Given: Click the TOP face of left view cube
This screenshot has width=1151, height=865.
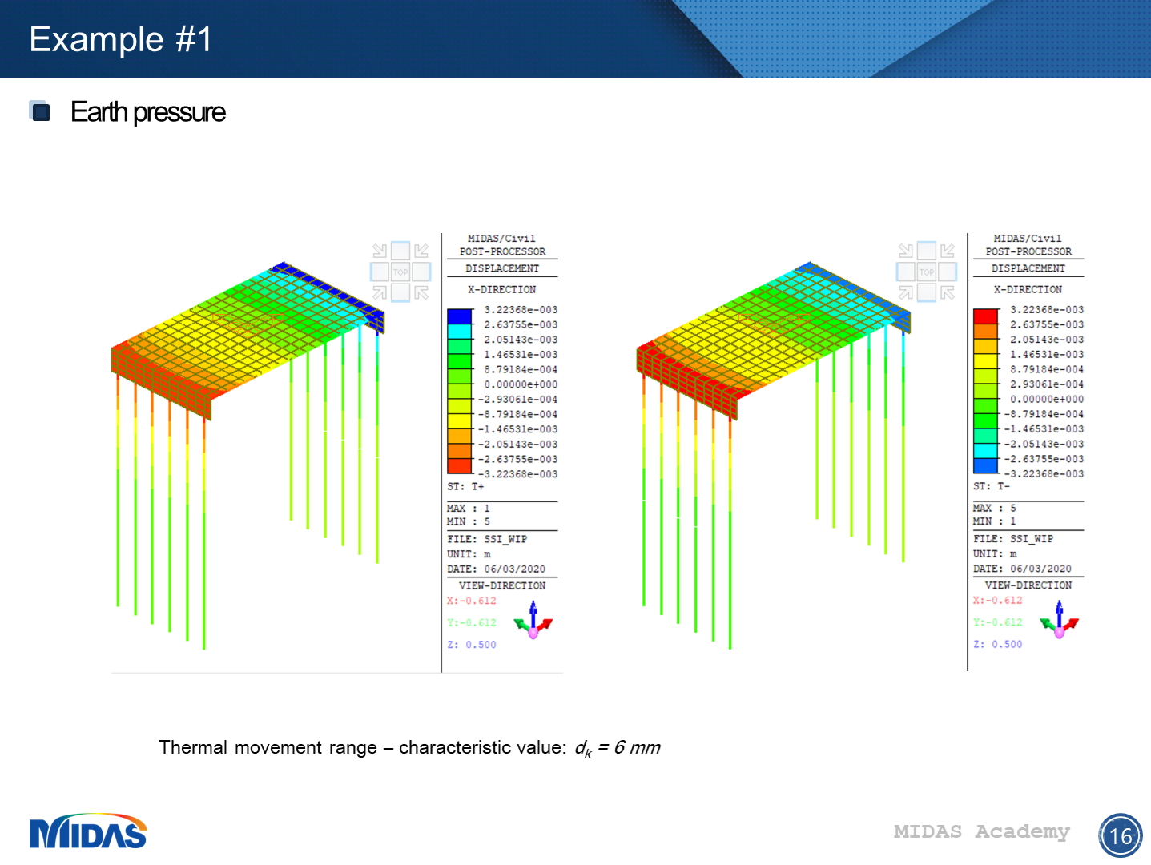Looking at the screenshot, I should 400,272.
